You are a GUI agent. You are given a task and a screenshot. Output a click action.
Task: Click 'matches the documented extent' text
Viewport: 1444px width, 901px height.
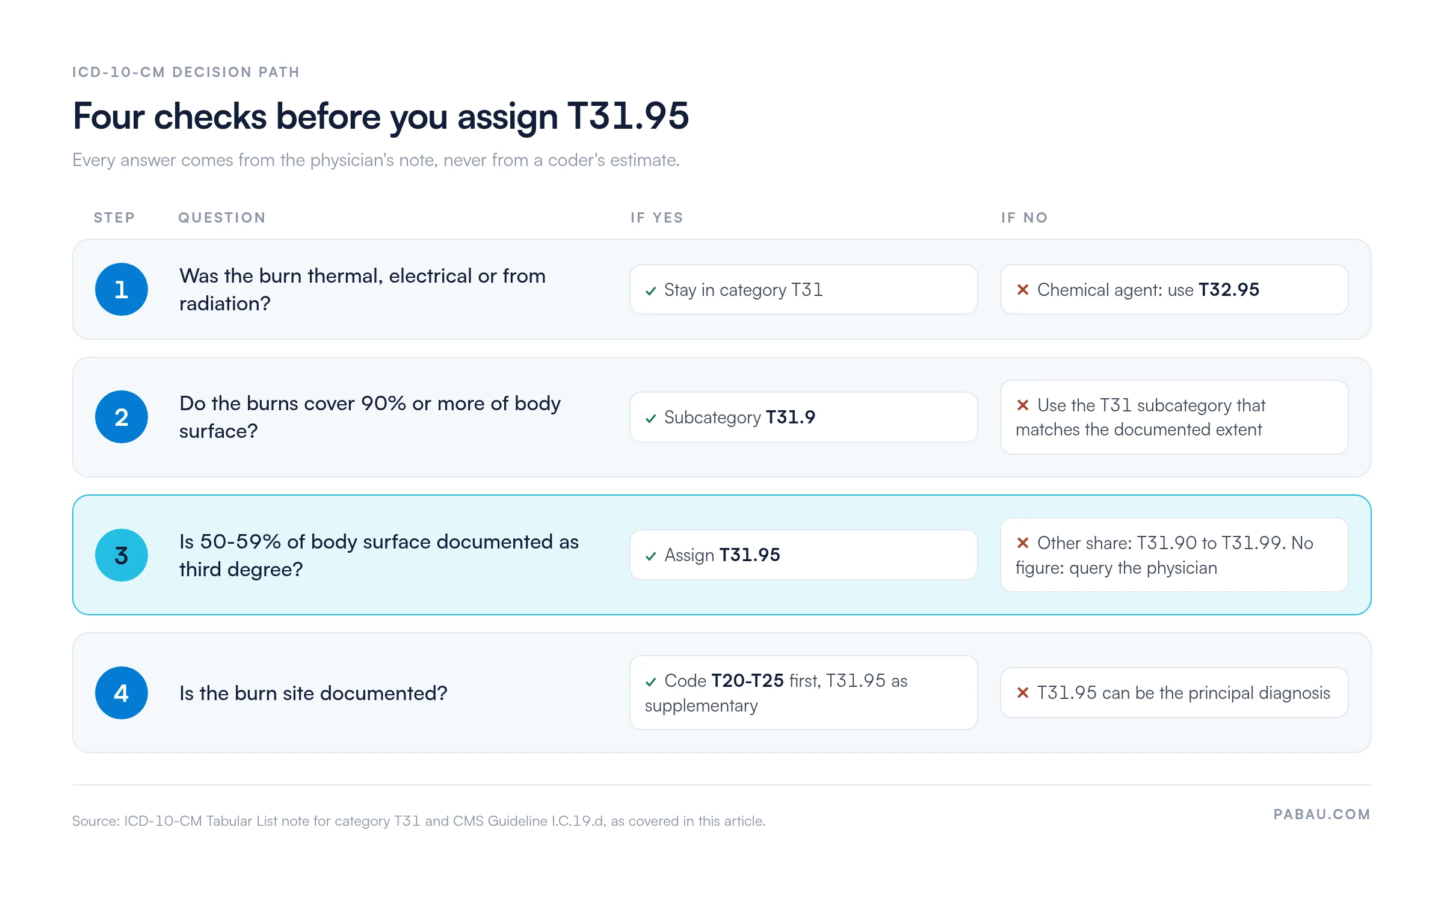[1138, 429]
